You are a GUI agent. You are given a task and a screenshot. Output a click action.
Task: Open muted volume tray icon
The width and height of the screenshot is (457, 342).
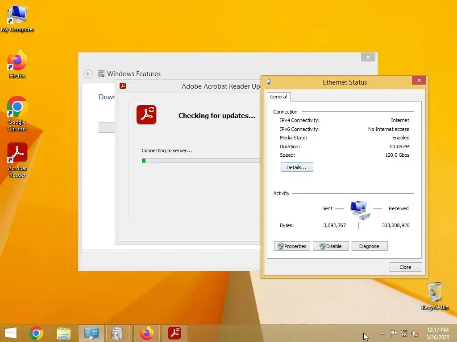[x=415, y=334]
